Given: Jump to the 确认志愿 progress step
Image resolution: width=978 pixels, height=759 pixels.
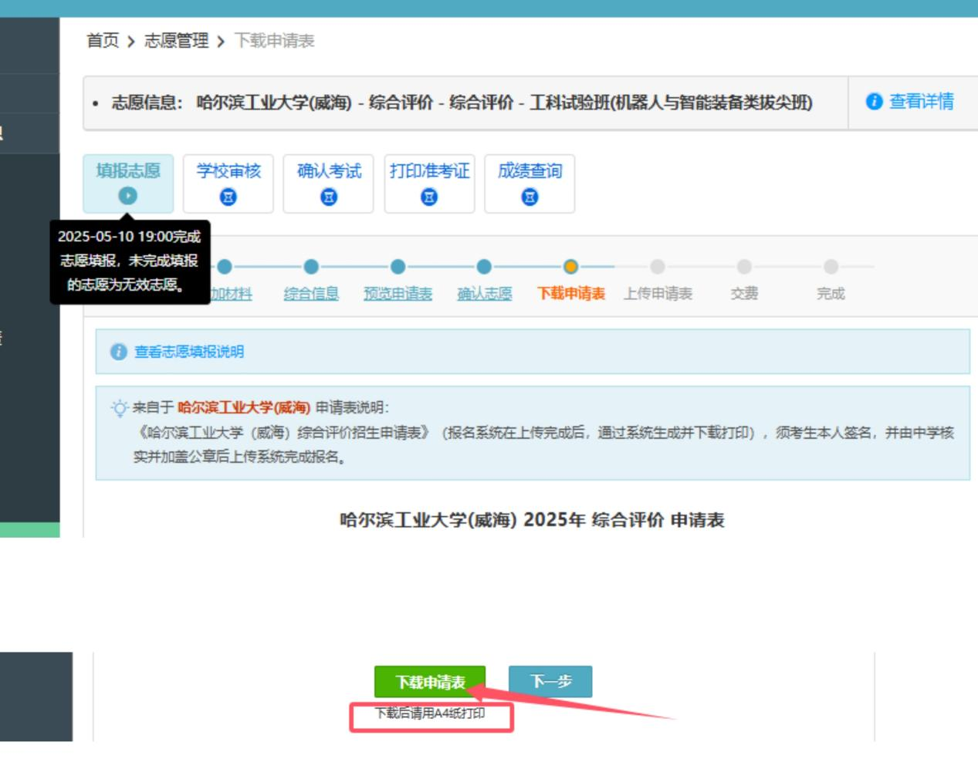Looking at the screenshot, I should (484, 294).
